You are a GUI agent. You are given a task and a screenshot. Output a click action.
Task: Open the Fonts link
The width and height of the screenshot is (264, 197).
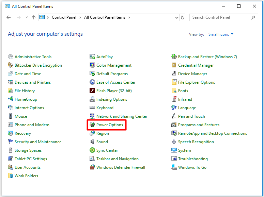pos(183,91)
